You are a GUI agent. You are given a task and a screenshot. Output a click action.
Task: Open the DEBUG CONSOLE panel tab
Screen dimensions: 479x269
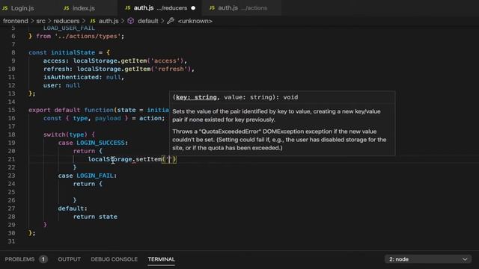pyautogui.click(x=114, y=259)
